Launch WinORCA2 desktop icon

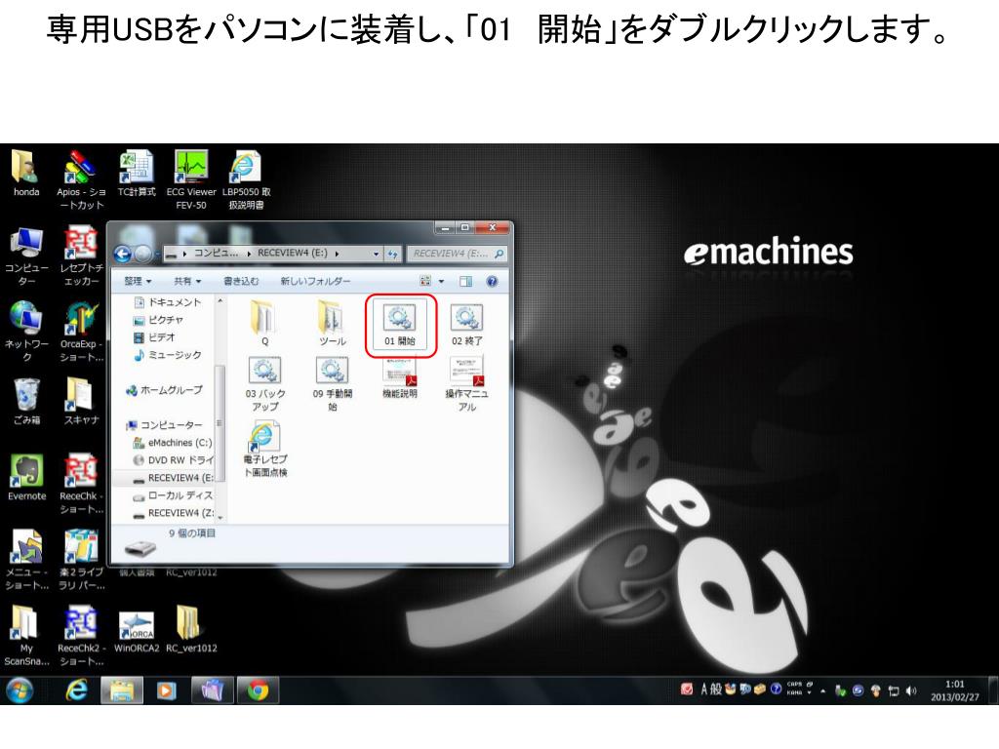(x=137, y=631)
